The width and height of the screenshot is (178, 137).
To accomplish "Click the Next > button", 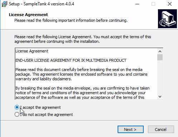I will pos(130,130).
